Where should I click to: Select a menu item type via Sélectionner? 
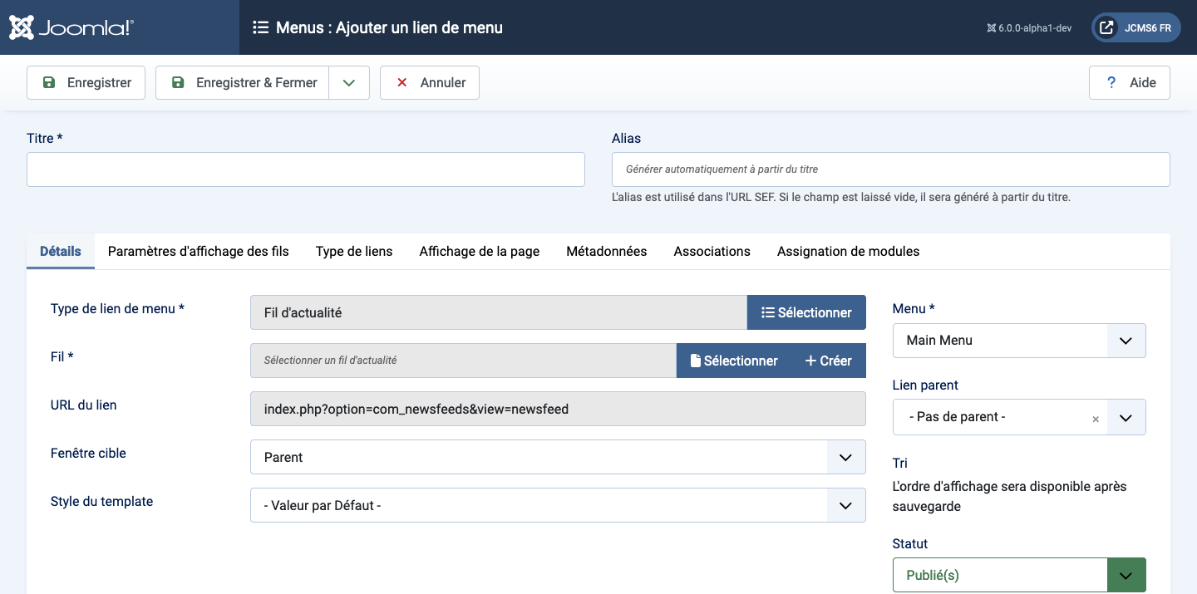(806, 312)
